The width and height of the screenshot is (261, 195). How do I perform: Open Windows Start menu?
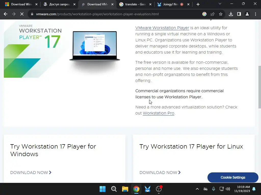tap(102, 189)
